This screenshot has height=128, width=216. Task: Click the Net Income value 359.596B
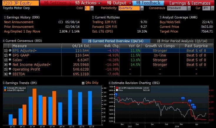81,64
